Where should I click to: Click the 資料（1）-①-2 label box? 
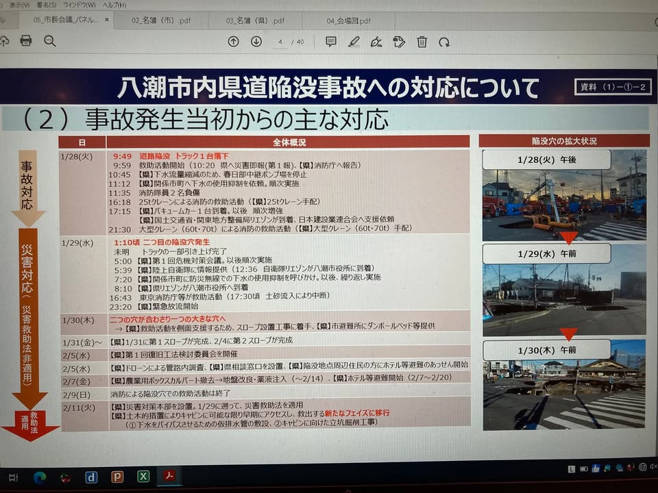(612, 87)
